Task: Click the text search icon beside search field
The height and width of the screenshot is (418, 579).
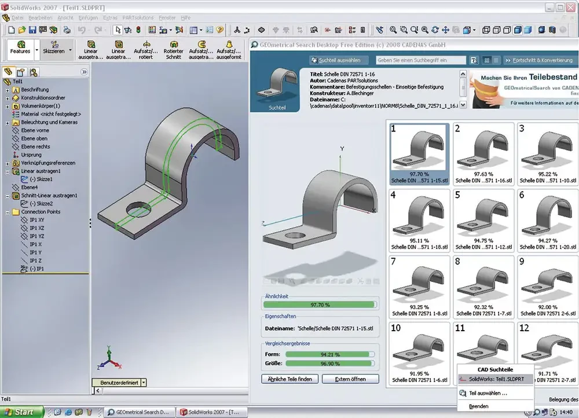Action: [x=474, y=60]
